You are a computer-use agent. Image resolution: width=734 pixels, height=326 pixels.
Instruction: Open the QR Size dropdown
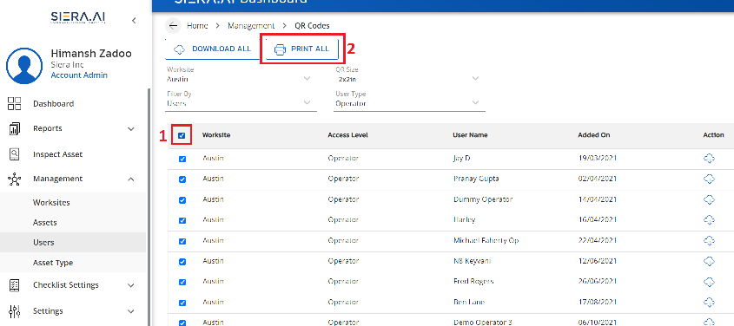pyautogui.click(x=410, y=75)
